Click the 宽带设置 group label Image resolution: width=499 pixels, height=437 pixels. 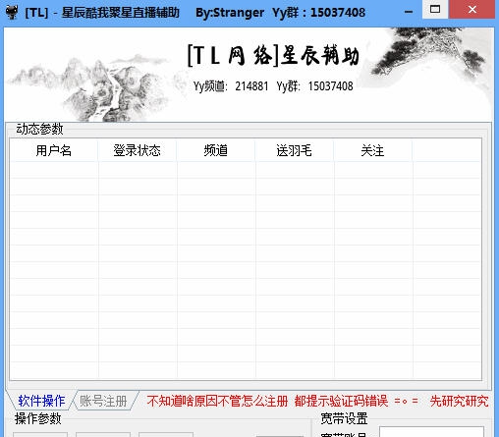344,418
